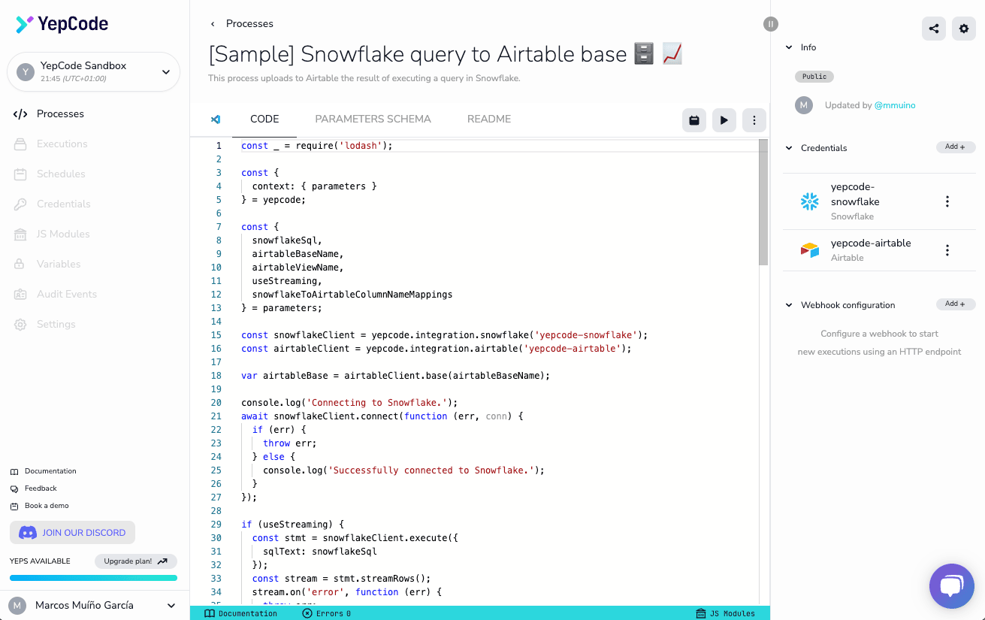Click the Schedules calendar icon in sidebar
The image size is (985, 620).
tap(20, 174)
